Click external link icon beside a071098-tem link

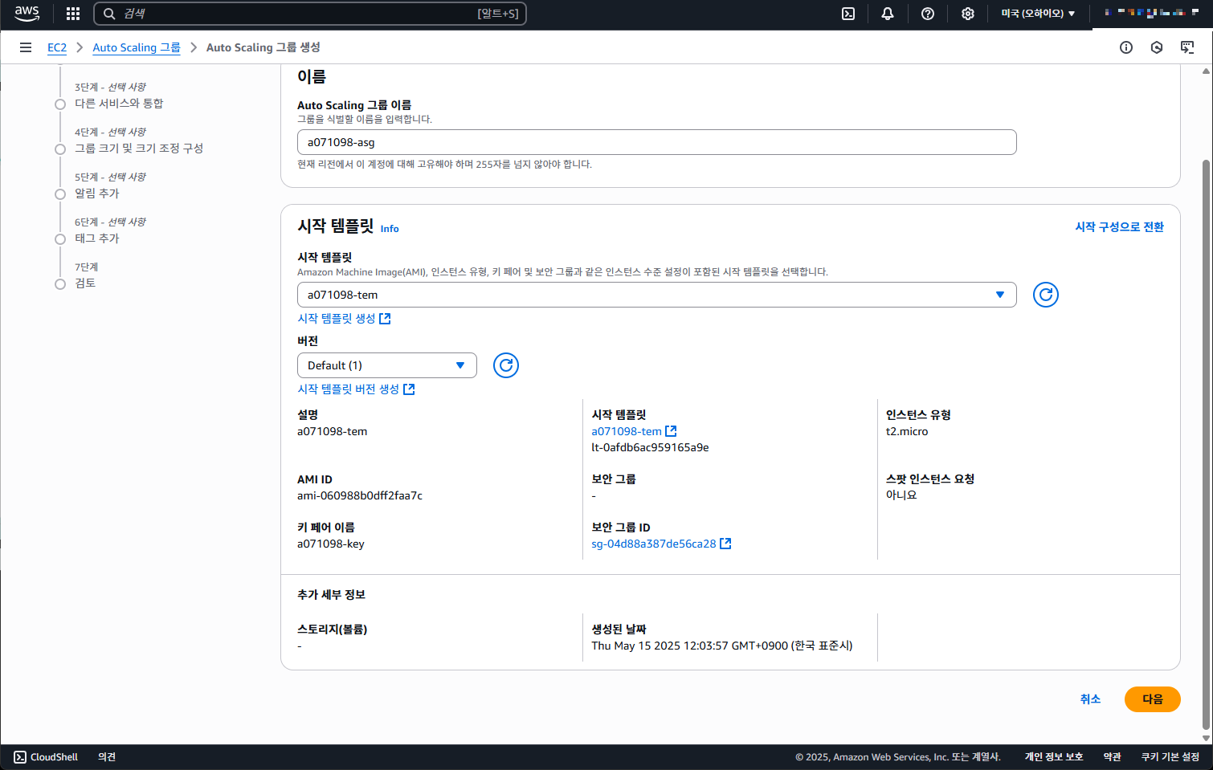pos(672,431)
